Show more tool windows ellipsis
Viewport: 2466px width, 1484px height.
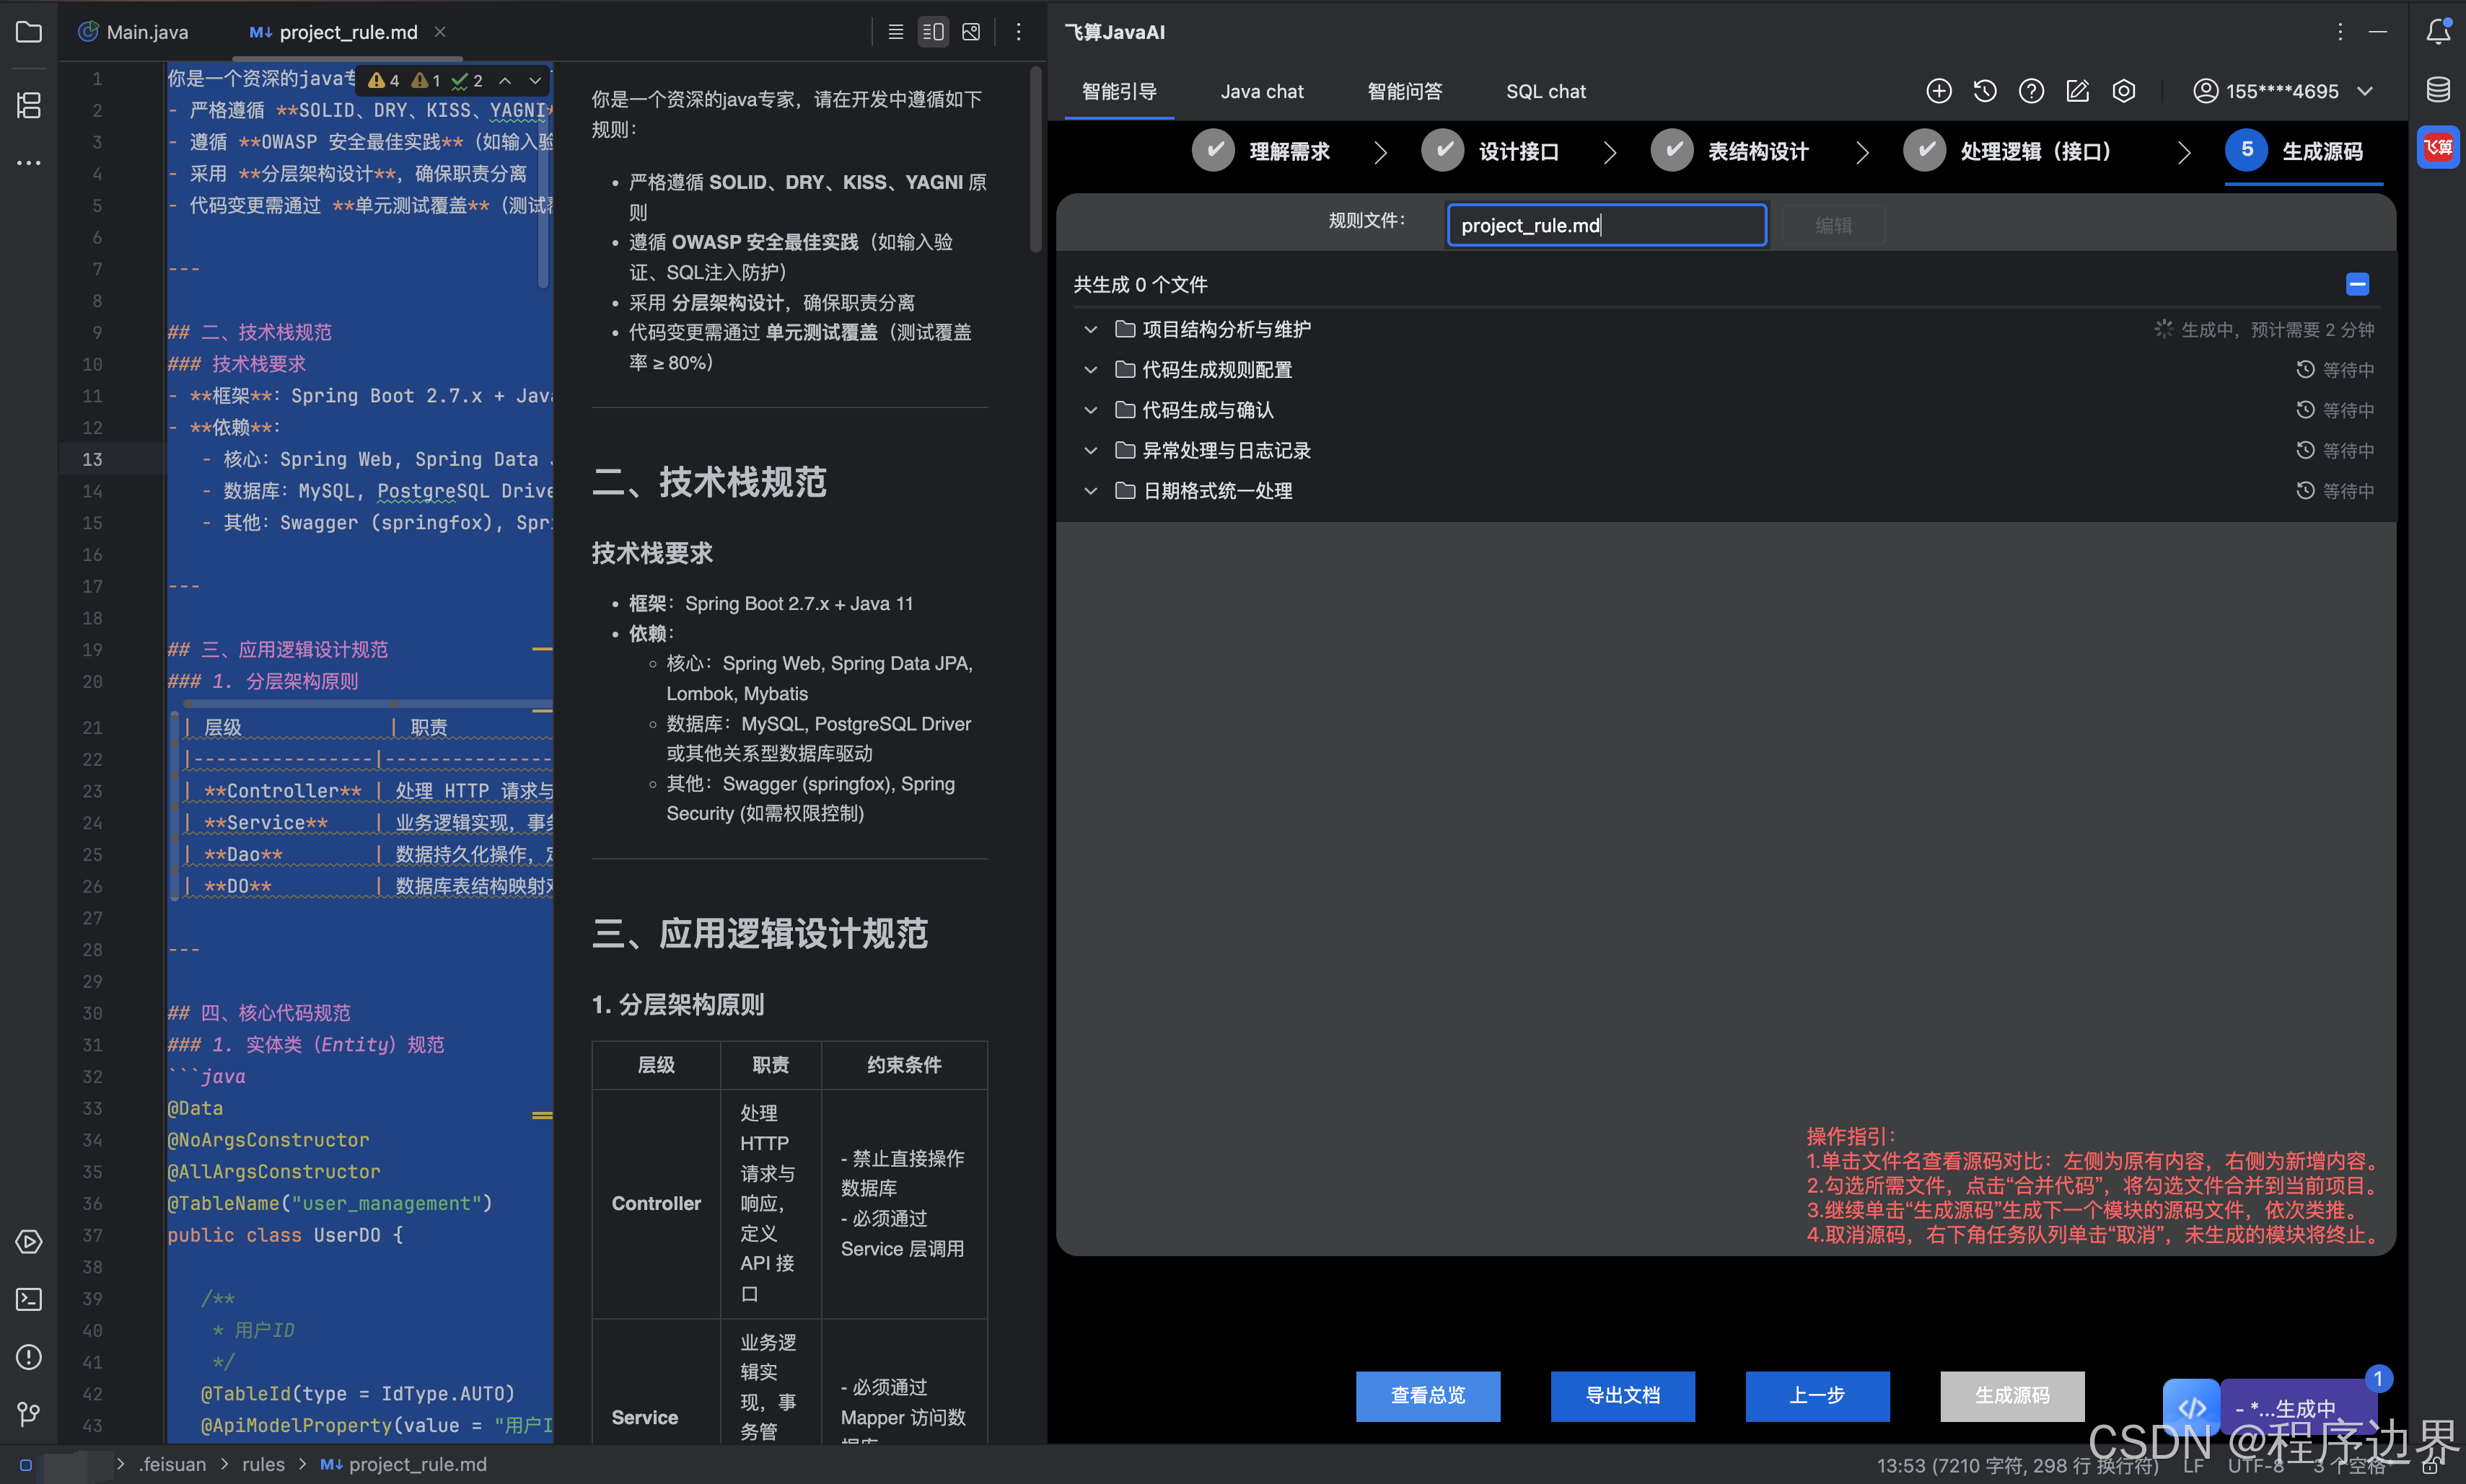pyautogui.click(x=29, y=162)
